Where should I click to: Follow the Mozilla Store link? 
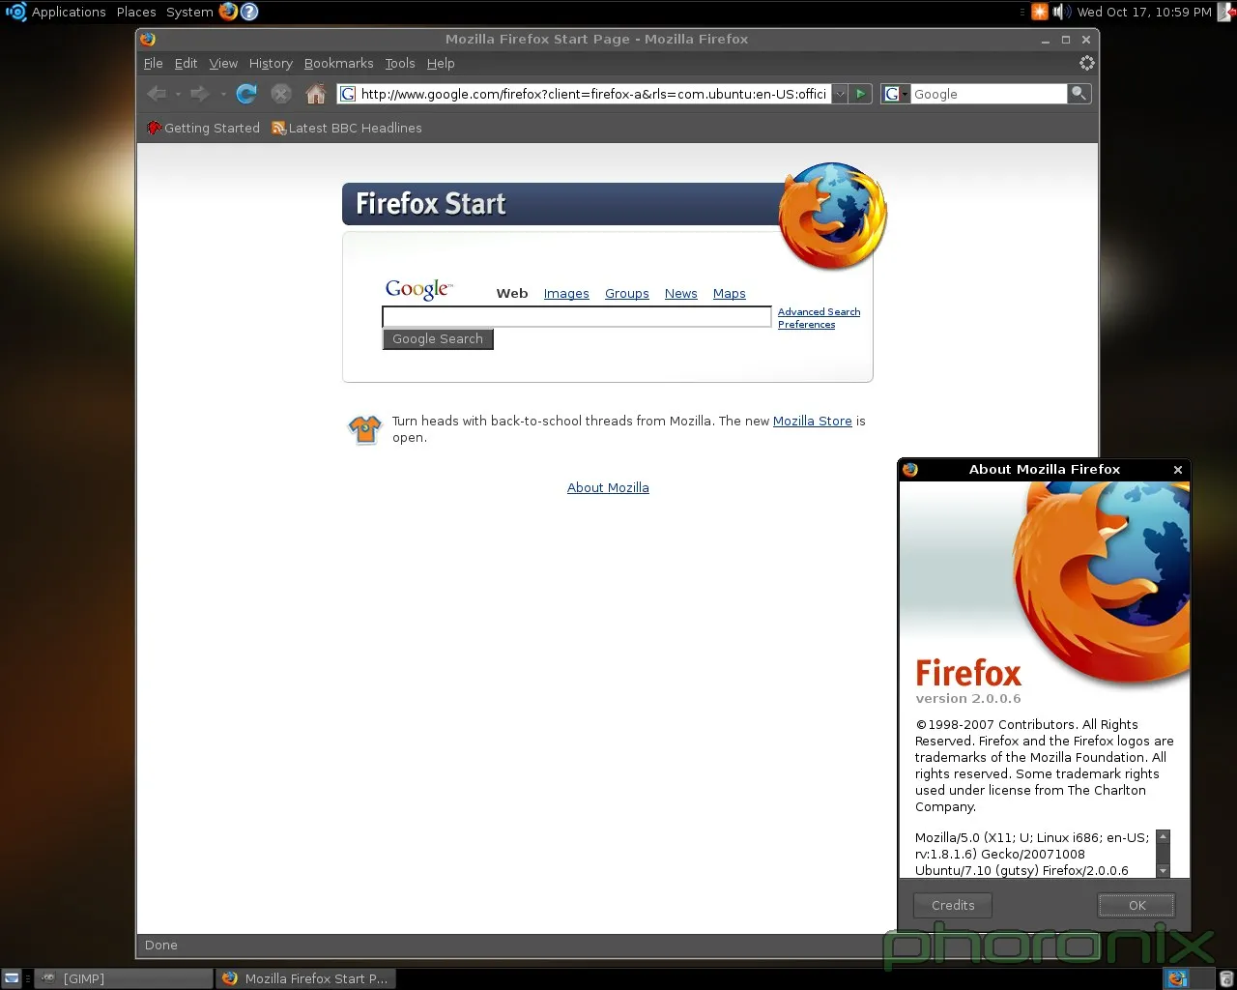point(813,421)
